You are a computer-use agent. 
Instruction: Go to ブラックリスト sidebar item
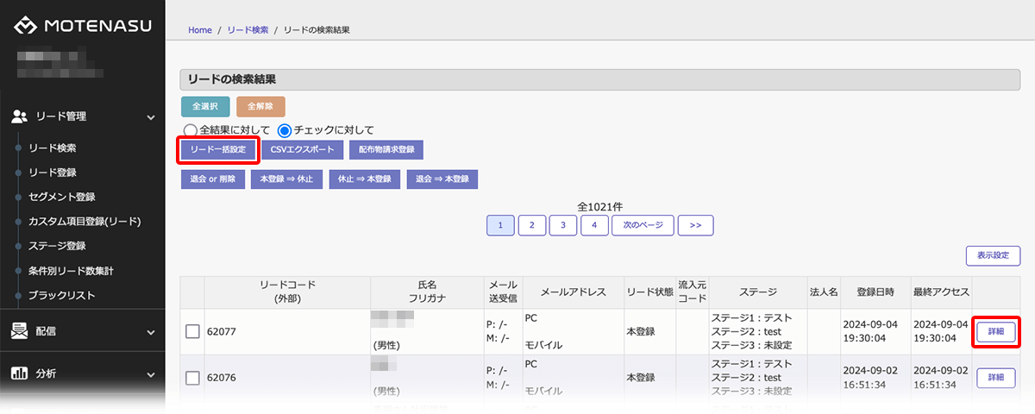pyautogui.click(x=62, y=295)
